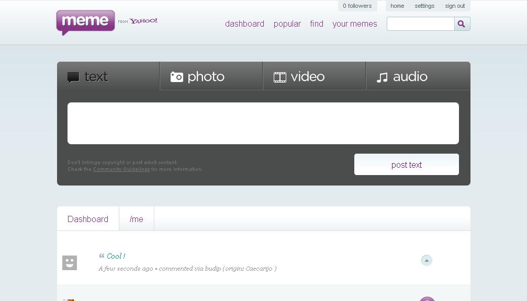527x301 pixels.
Task: Open the find navigation link
Action: click(x=317, y=24)
